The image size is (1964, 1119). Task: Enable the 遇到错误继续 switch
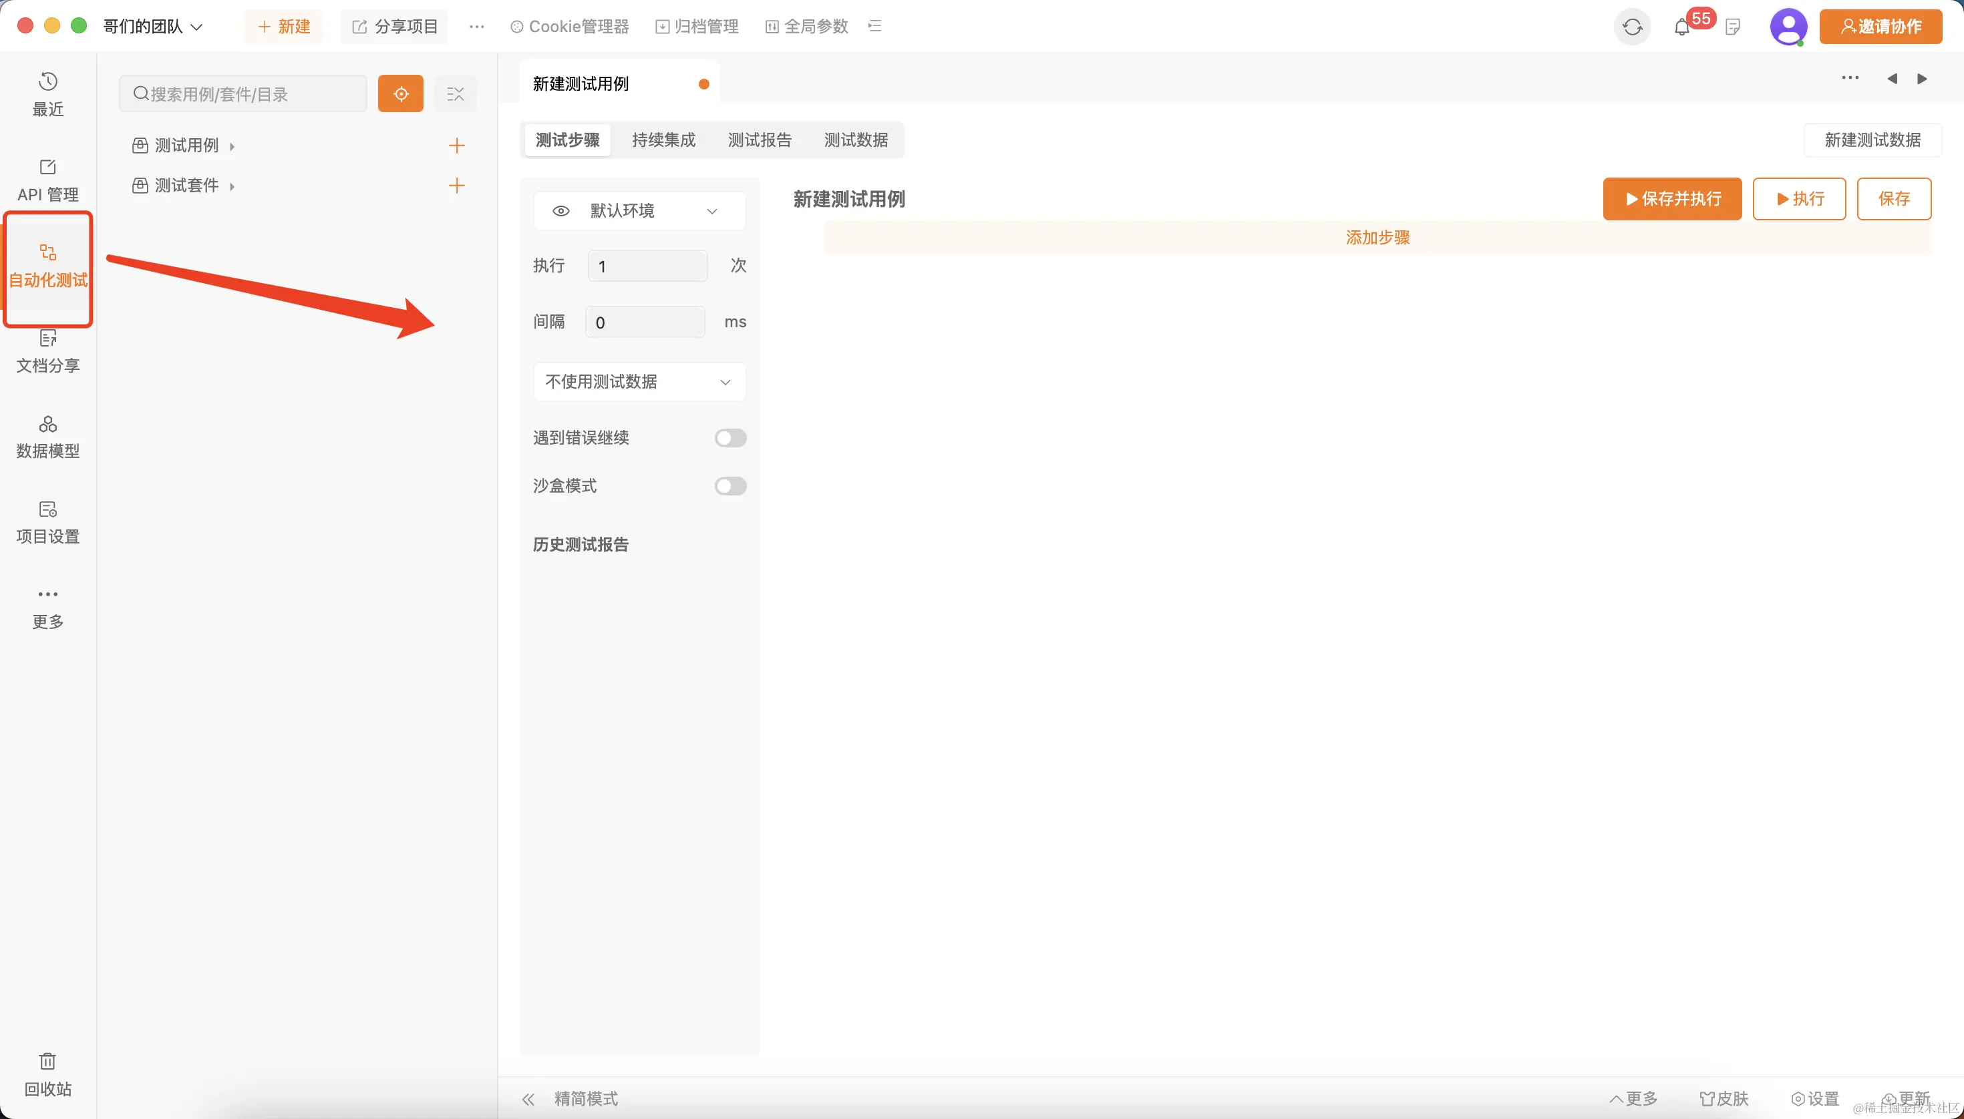(729, 438)
